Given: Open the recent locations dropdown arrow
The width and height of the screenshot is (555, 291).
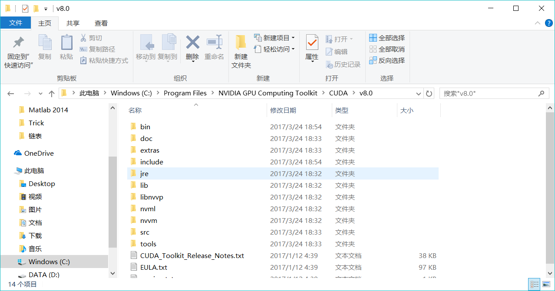Looking at the screenshot, I should click(x=41, y=94).
